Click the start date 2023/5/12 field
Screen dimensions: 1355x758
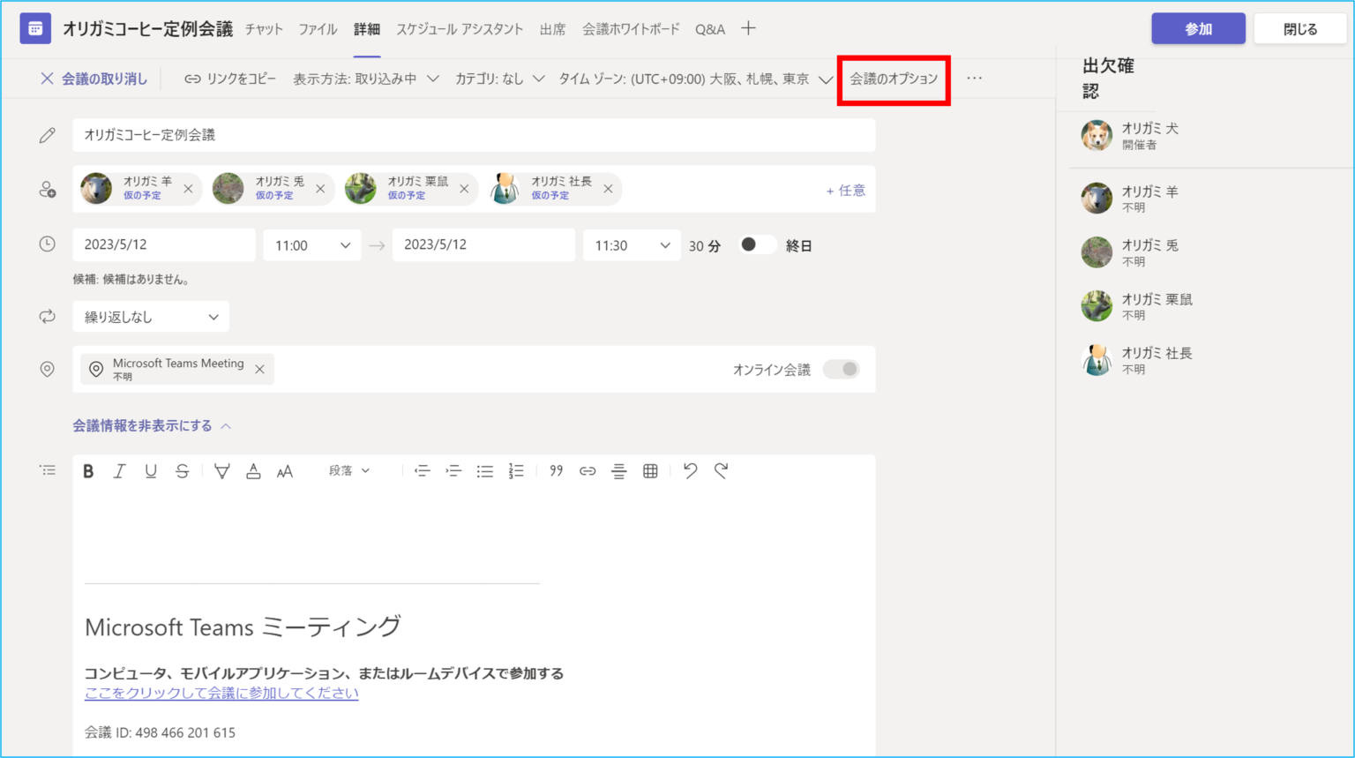pos(164,245)
